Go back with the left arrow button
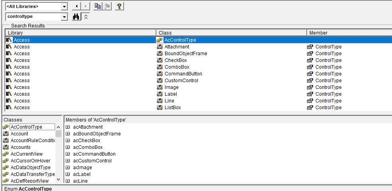This screenshot has width=392, height=191. 76,6
